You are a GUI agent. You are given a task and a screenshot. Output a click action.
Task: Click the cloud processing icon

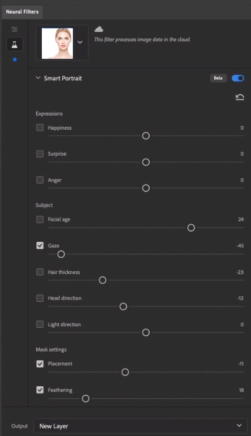99,29
